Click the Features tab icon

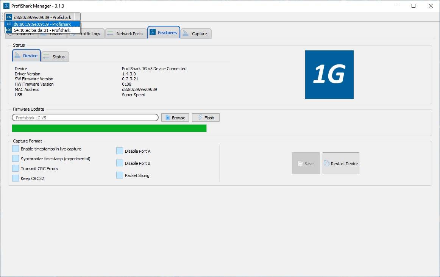(153, 33)
